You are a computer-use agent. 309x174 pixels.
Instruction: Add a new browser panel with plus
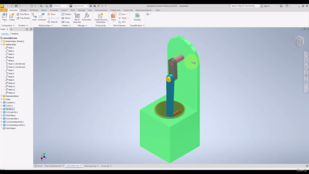pyautogui.click(x=11, y=29)
